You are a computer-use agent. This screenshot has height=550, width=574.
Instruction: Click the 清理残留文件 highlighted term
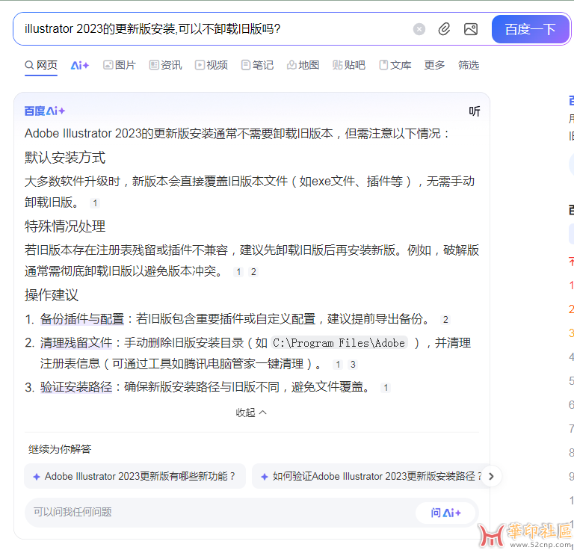coord(76,342)
